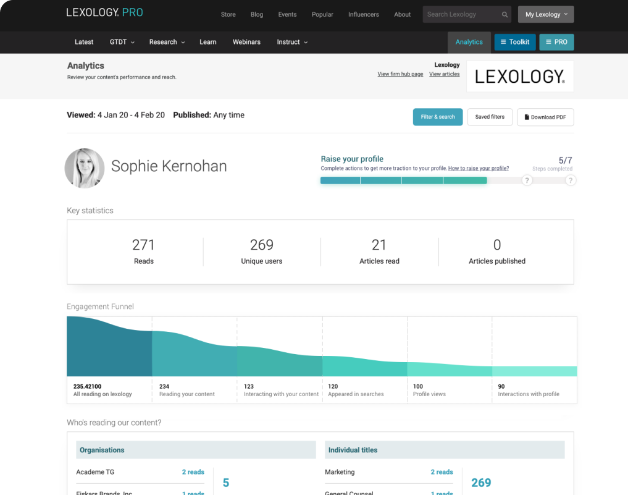Open Saved filters
Viewport: 628px width, 495px height.
coord(490,117)
